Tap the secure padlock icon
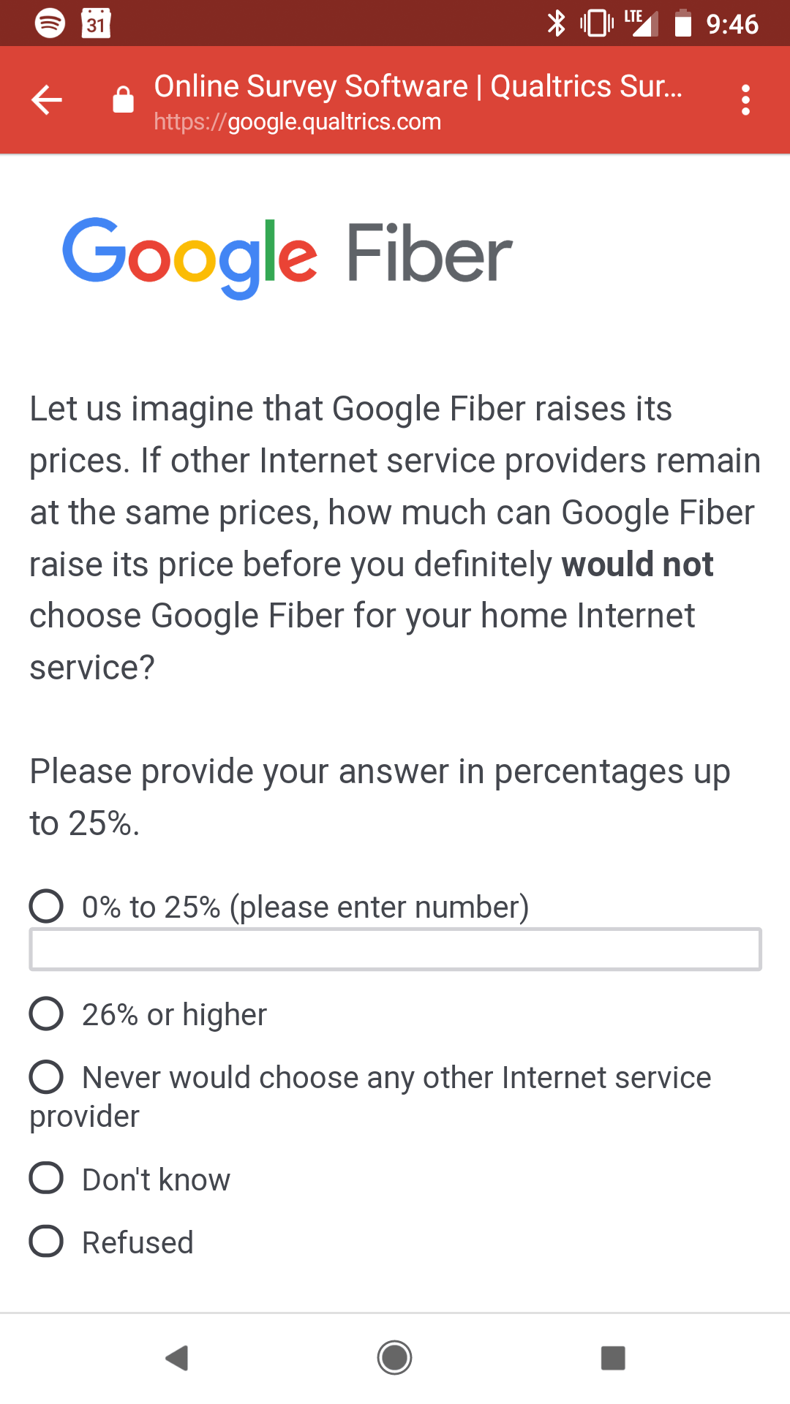Viewport: 790px width, 1404px height. click(x=123, y=100)
